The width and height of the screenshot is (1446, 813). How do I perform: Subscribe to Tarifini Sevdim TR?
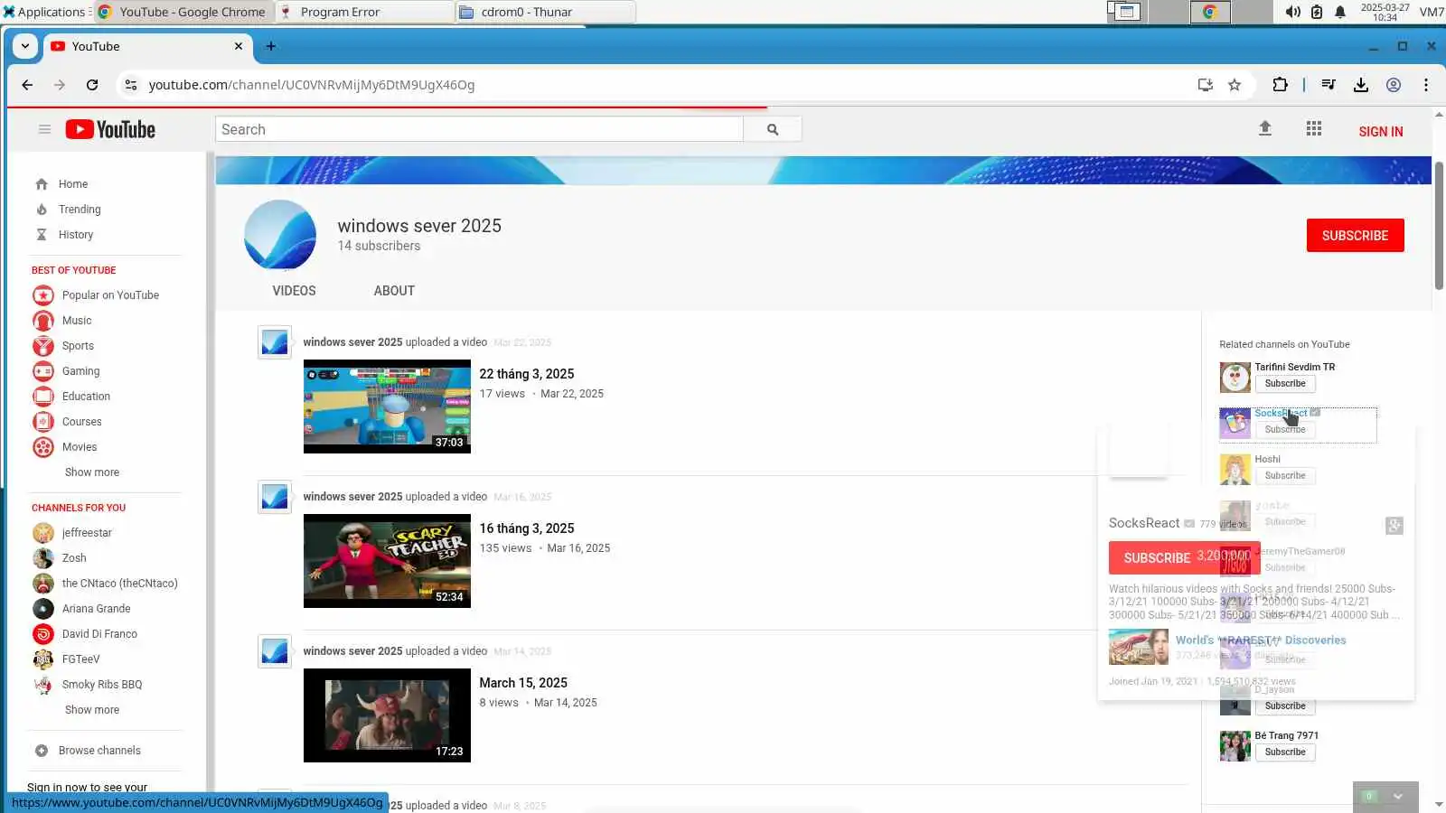click(x=1285, y=384)
